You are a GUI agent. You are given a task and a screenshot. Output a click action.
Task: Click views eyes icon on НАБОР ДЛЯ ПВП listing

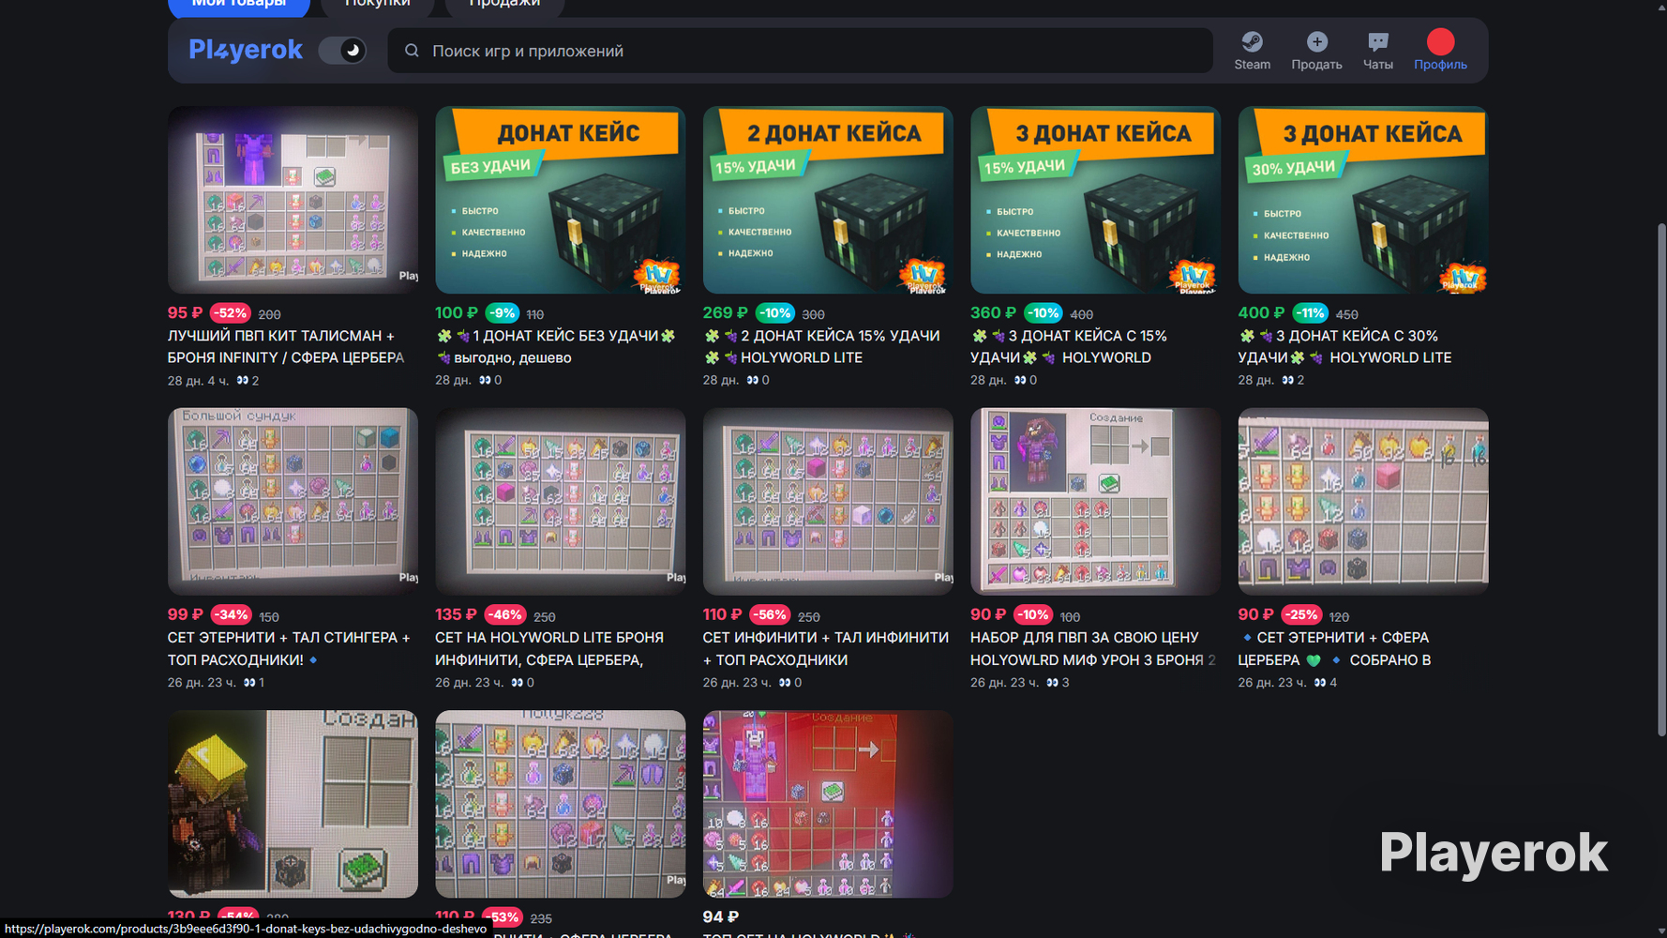(x=1052, y=683)
